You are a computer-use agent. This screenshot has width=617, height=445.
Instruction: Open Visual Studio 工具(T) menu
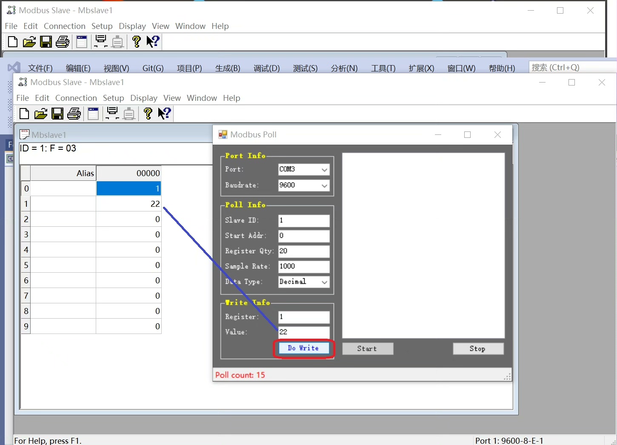point(383,68)
